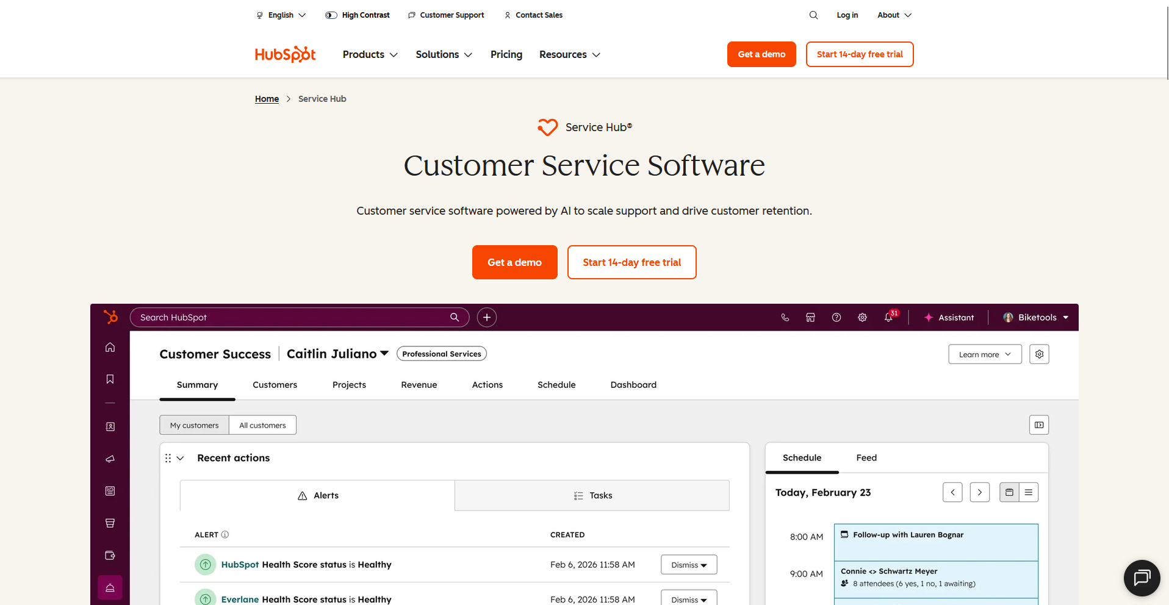Collapse the Recent actions section
The width and height of the screenshot is (1169, 605).
180,458
